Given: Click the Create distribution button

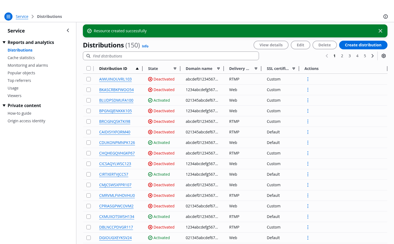Looking at the screenshot, I should point(363,45).
